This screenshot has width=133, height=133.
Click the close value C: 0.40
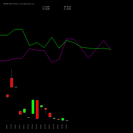pyautogui.click(x=46, y=7)
